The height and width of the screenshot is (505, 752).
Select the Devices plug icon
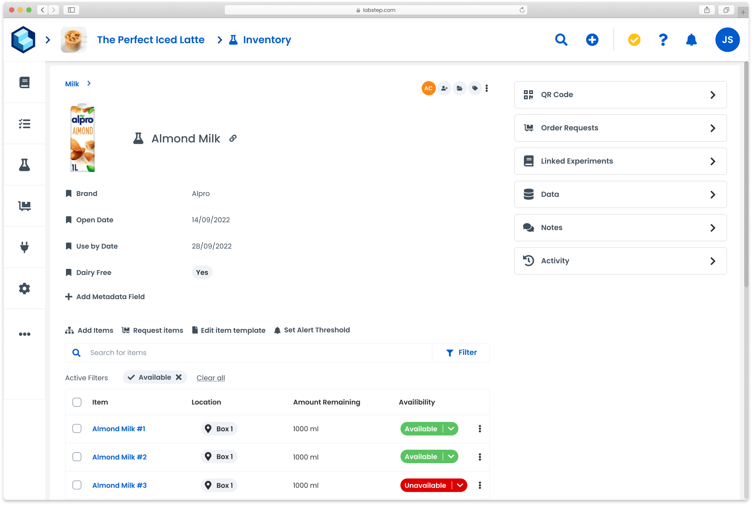click(x=25, y=247)
